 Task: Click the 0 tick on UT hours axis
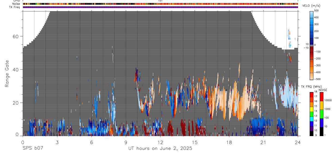pos(23,142)
